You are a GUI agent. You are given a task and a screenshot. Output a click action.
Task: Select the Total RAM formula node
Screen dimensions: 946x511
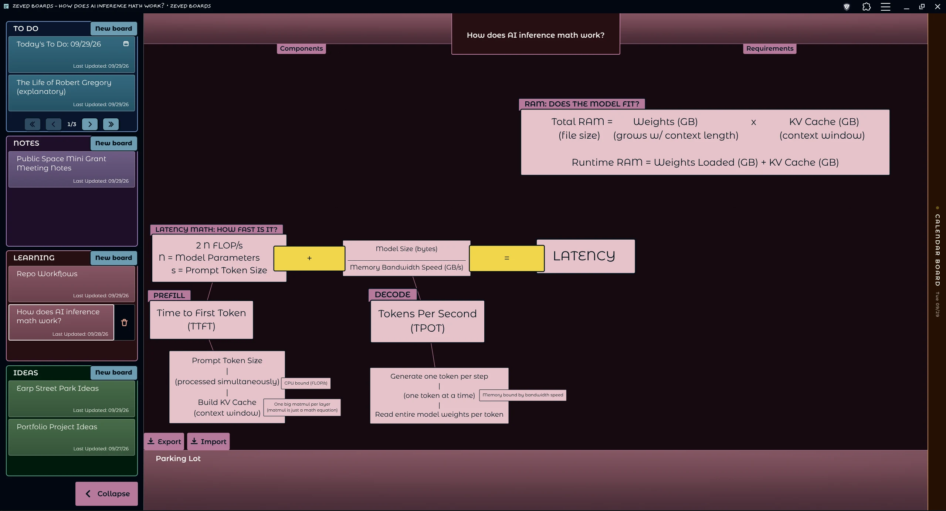click(705, 142)
